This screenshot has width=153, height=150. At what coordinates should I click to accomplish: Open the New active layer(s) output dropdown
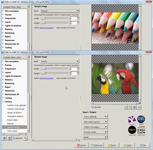click(x=95, y=122)
